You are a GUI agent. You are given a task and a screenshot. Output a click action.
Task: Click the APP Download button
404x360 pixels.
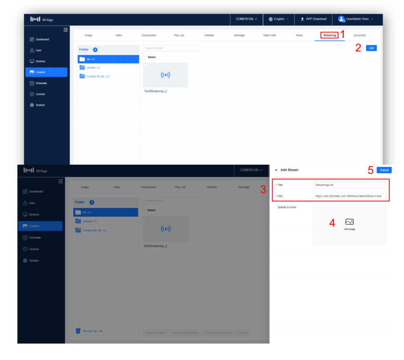click(x=313, y=19)
